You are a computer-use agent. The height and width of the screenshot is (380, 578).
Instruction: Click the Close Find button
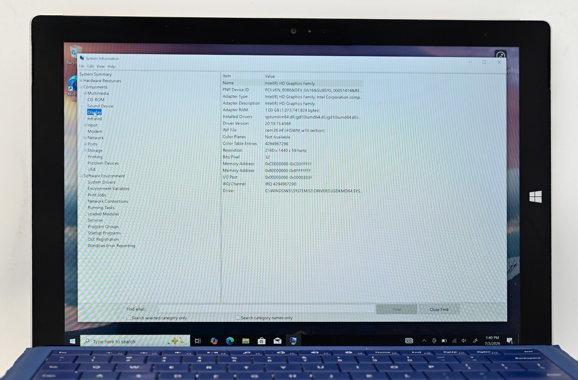439,309
